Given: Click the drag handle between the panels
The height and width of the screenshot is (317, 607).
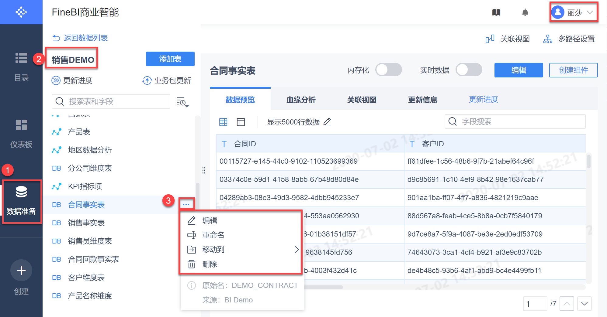Looking at the screenshot, I should [204, 171].
